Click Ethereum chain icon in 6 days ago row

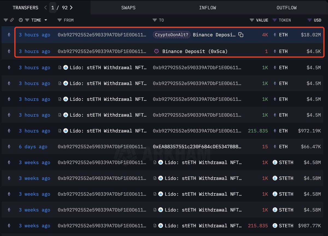click(9, 147)
